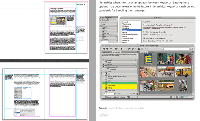Select the motorcycle riders photo thumbnail

pos(148,85)
